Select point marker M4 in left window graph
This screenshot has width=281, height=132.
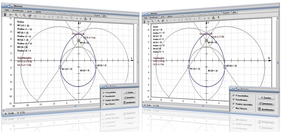click(x=79, y=41)
